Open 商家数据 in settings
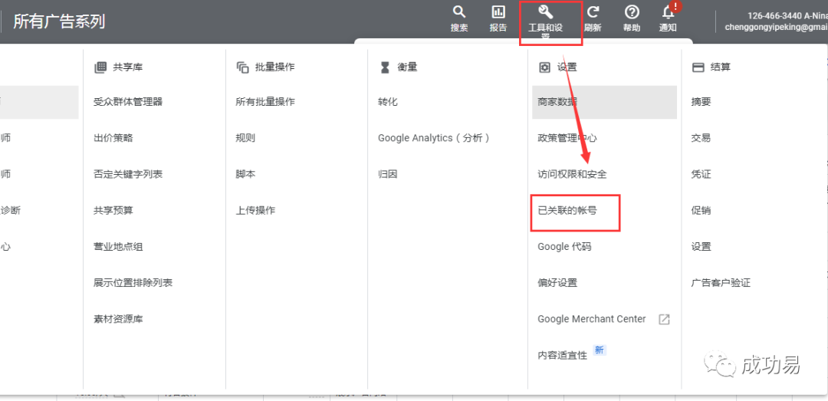The image size is (828, 401). [604, 102]
